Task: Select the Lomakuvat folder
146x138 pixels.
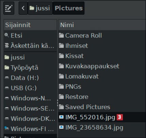Action: coord(102,76)
